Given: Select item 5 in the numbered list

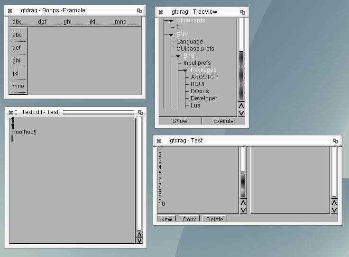Looking at the screenshot, I should [x=160, y=173].
